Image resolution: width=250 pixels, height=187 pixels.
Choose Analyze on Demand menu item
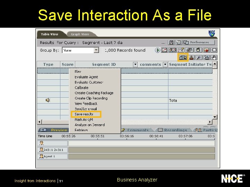(x=95, y=125)
